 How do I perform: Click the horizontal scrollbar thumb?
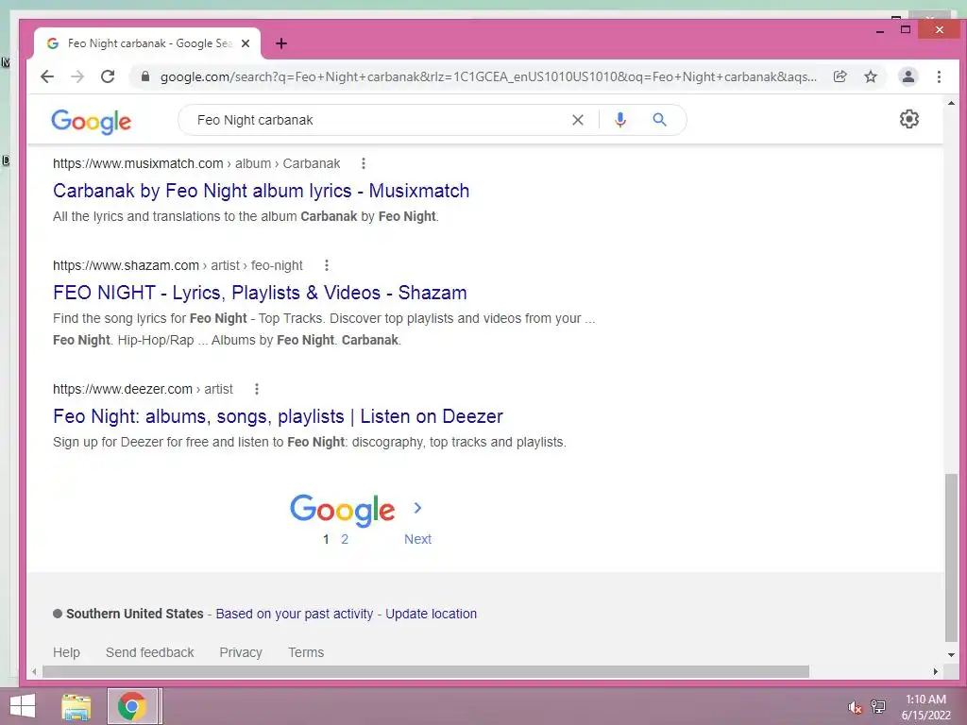coord(426,671)
